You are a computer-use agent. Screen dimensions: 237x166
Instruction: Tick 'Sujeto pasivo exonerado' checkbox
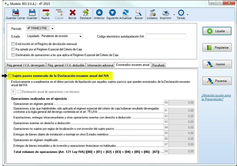[10, 76]
